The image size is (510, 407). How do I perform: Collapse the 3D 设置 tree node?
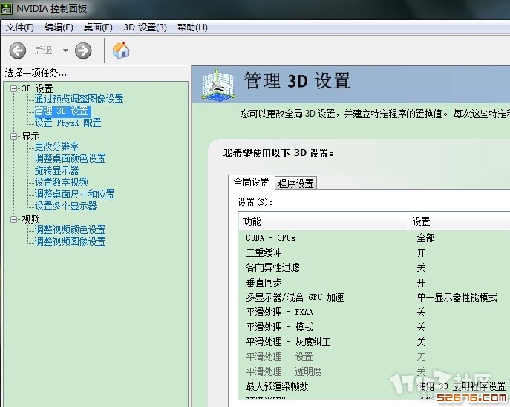pos(13,88)
